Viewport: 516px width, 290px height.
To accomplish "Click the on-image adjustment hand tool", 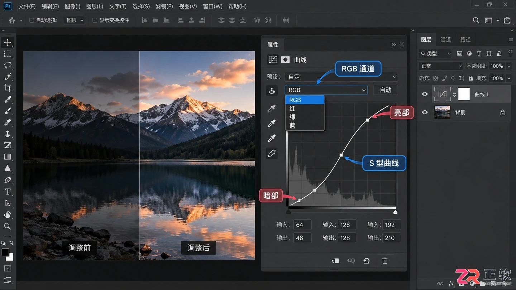I will [272, 91].
